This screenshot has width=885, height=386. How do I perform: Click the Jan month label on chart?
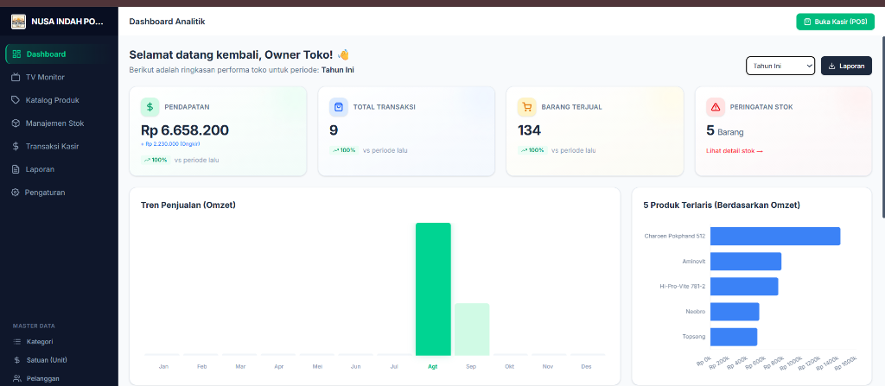coord(163,367)
